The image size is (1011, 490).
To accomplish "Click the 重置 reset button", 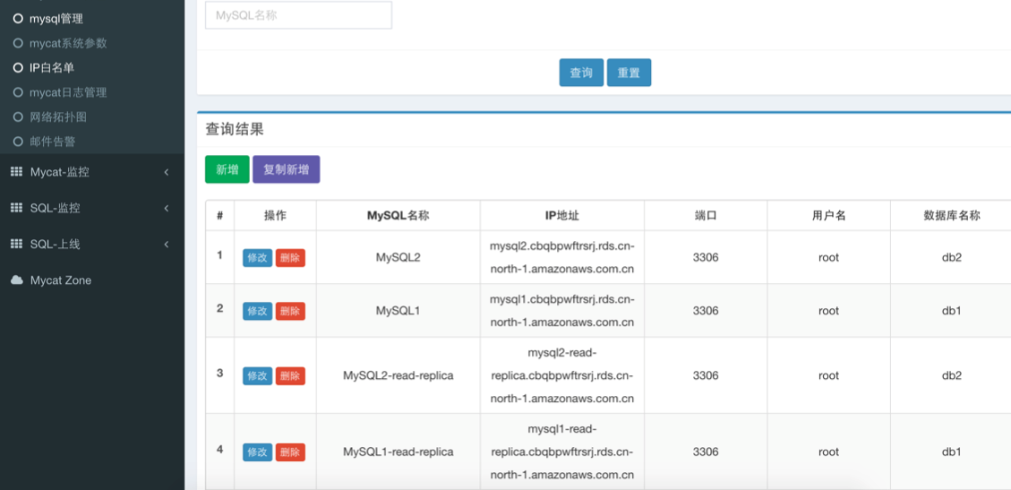I will [x=629, y=73].
